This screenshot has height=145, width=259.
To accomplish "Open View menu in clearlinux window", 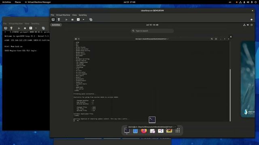I will (x=74, y=15).
